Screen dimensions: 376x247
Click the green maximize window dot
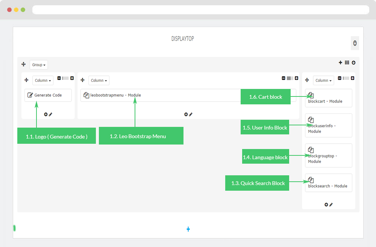[x=23, y=10]
